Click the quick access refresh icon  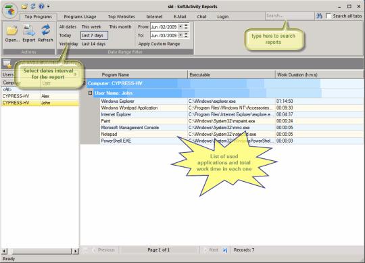[x=33, y=6]
